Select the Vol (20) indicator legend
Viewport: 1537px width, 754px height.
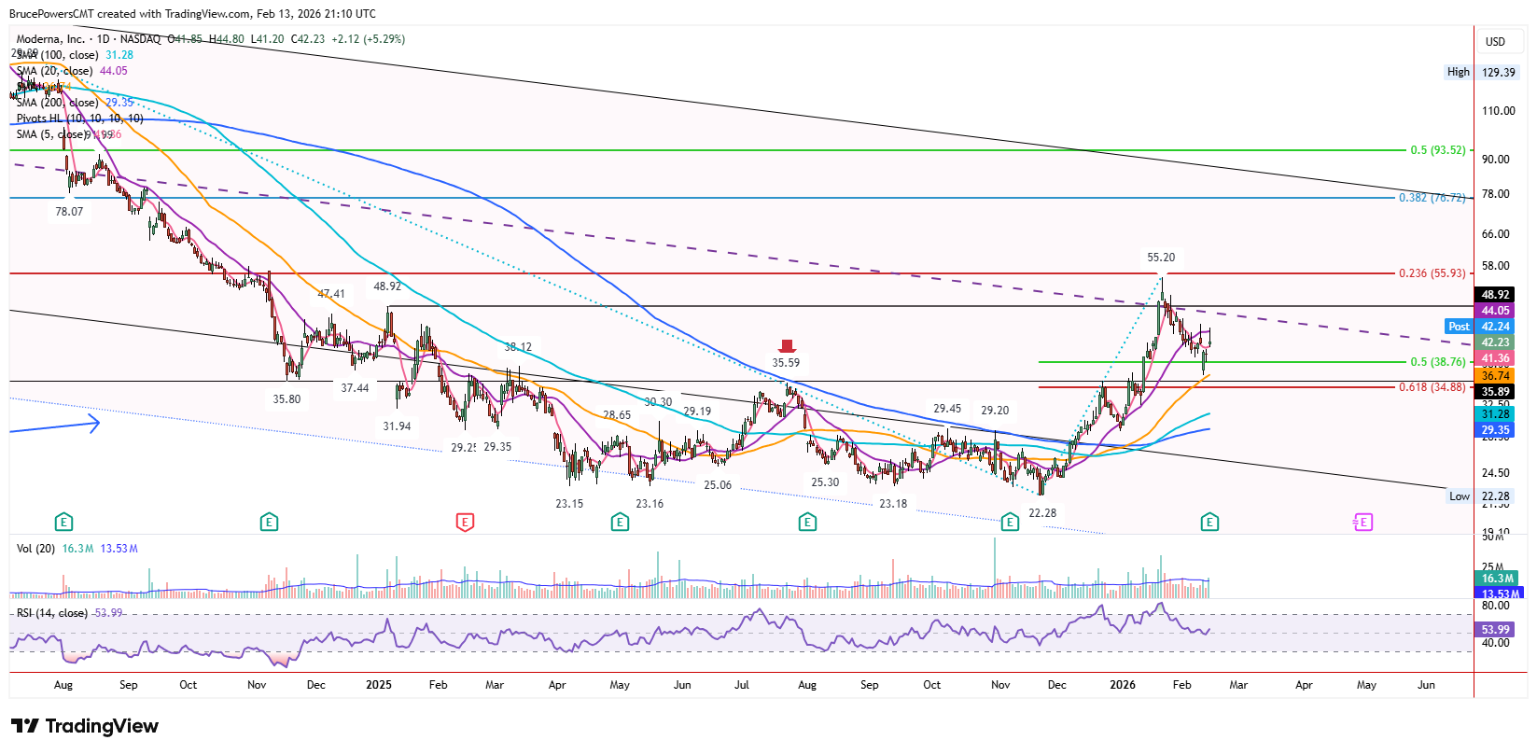35,549
